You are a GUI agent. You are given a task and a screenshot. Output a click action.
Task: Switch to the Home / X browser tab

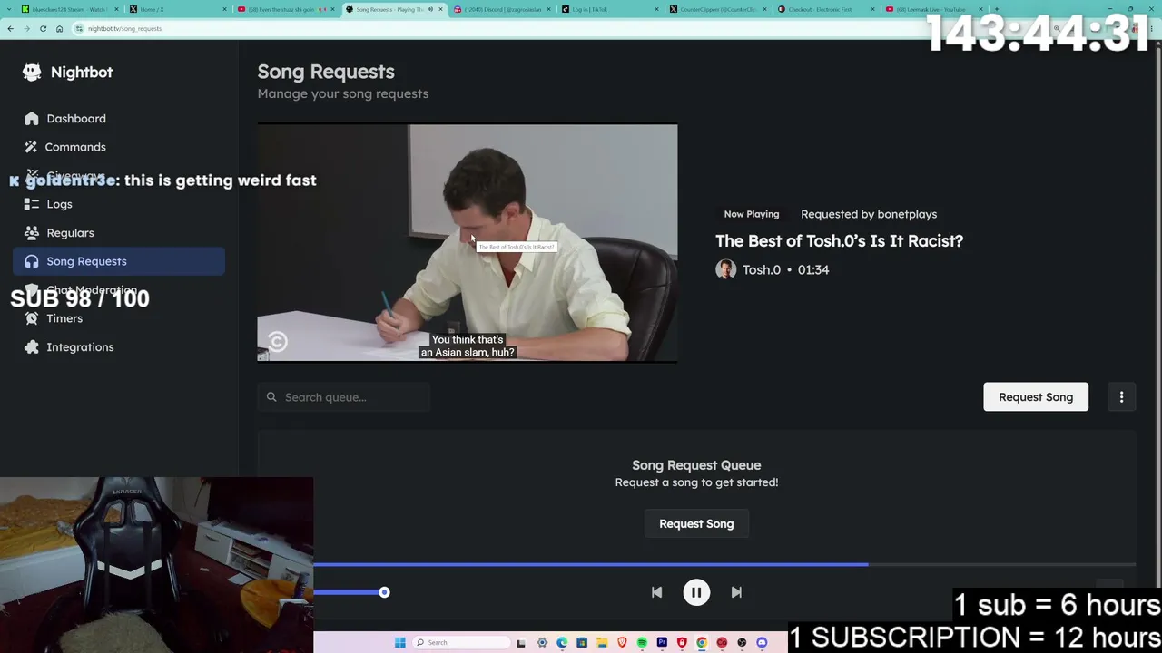(177, 9)
